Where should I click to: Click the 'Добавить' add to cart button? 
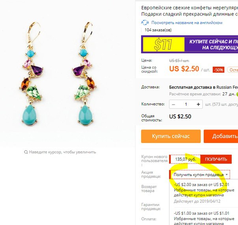click(x=221, y=136)
